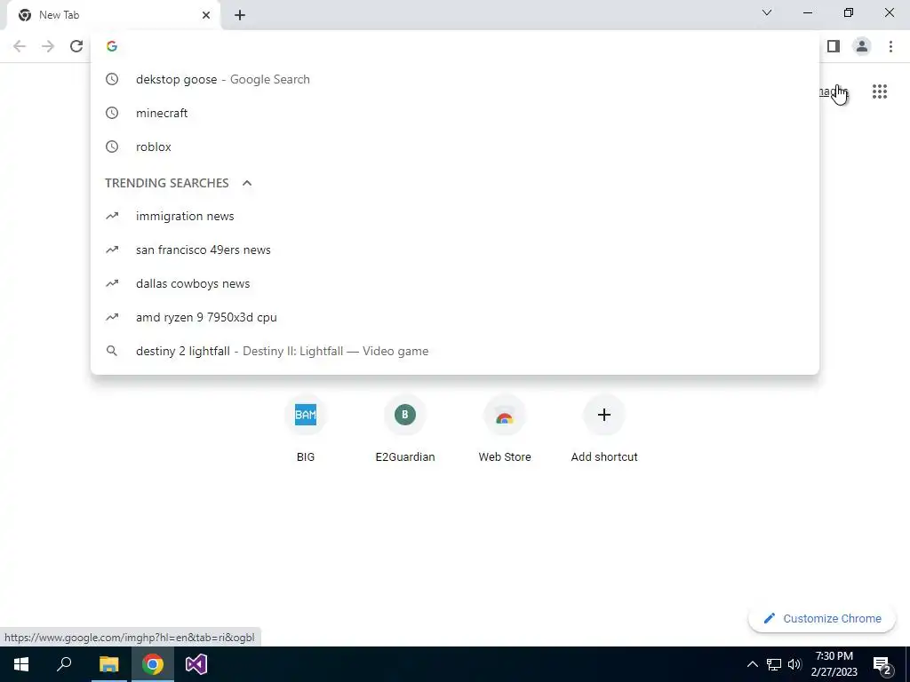The image size is (910, 682).
Task: Open the profile avatar icon
Action: point(862,46)
